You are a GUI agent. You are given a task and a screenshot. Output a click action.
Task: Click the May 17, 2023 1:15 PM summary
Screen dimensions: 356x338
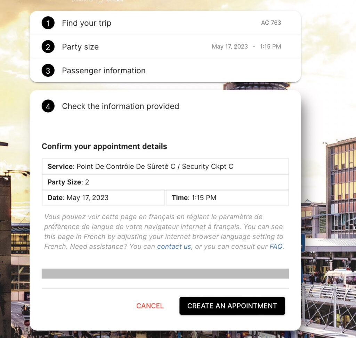(x=246, y=47)
